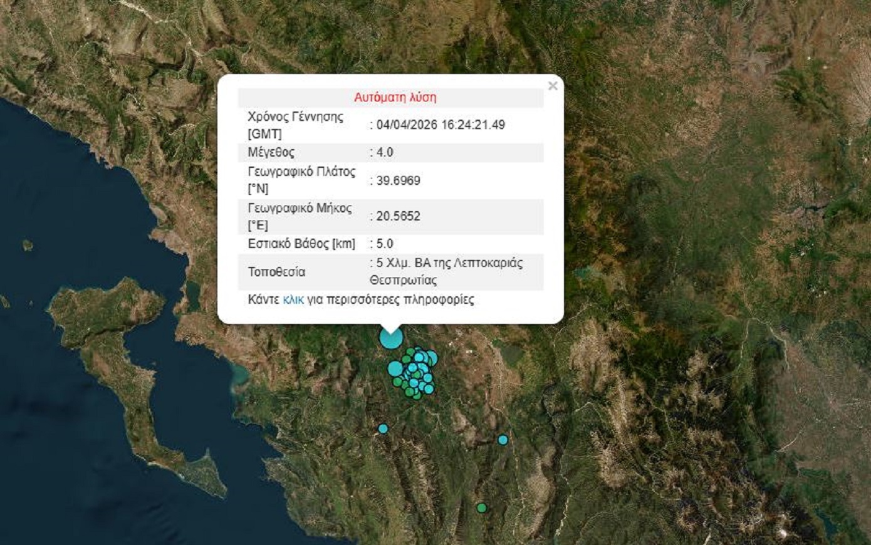Close the earthquake information popup
Image resolution: width=871 pixels, height=545 pixels.
(x=552, y=86)
